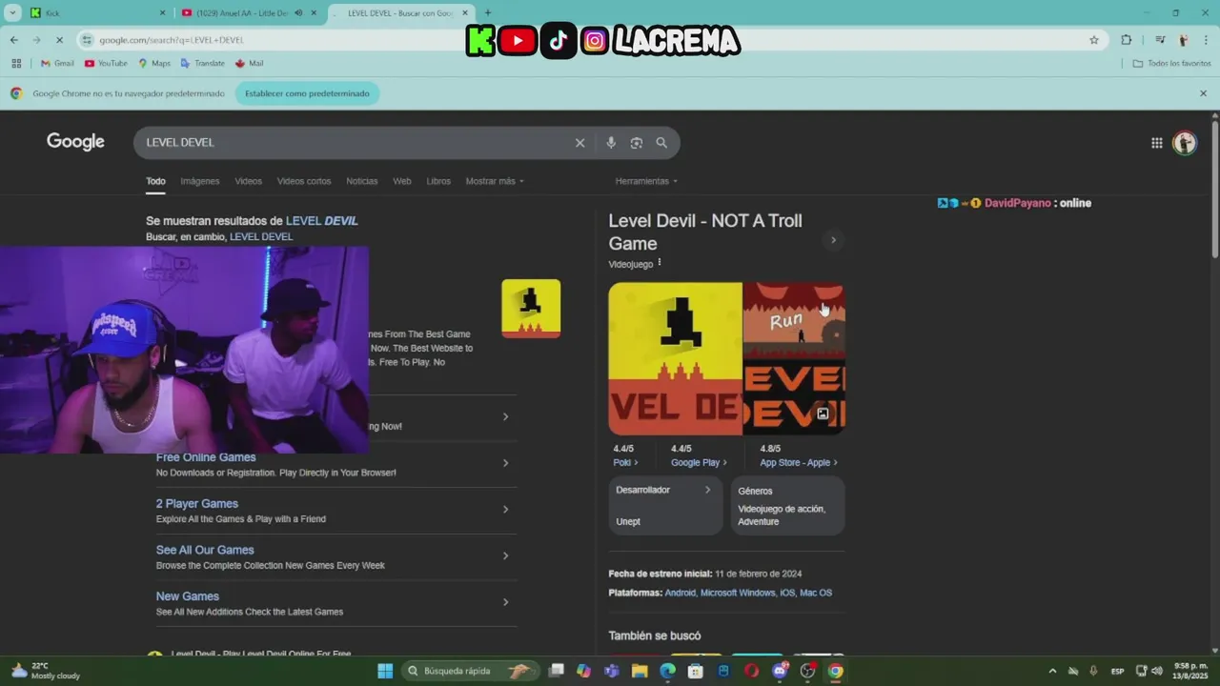Select the Imágenes search tab

click(x=200, y=181)
